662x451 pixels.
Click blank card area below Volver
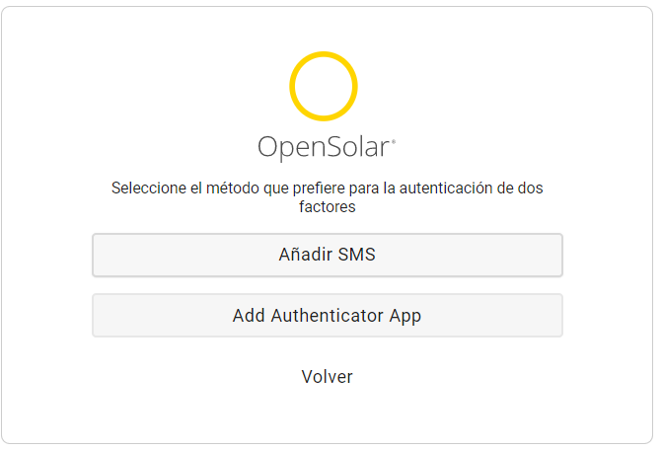click(x=328, y=415)
